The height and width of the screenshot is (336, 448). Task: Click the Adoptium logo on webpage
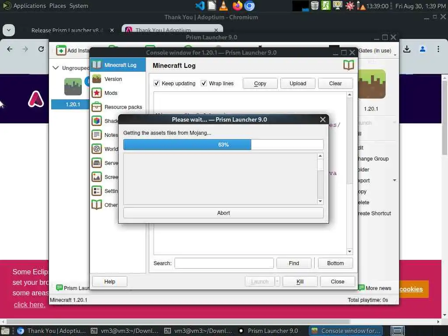[36, 98]
